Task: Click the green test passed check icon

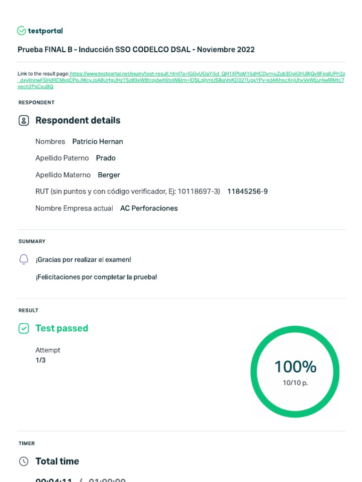Action: point(24,329)
